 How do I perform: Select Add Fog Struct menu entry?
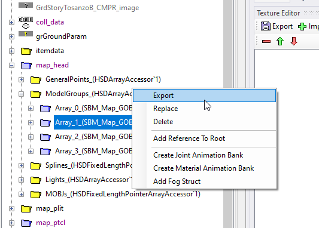[204, 181]
